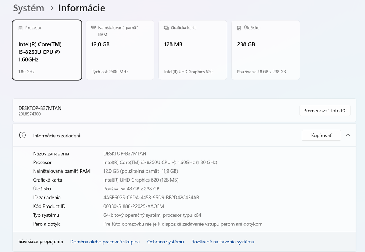This screenshot has height=252, width=365.
Task: Click the 238 GB heading in Úložisko card
Action: [246, 44]
